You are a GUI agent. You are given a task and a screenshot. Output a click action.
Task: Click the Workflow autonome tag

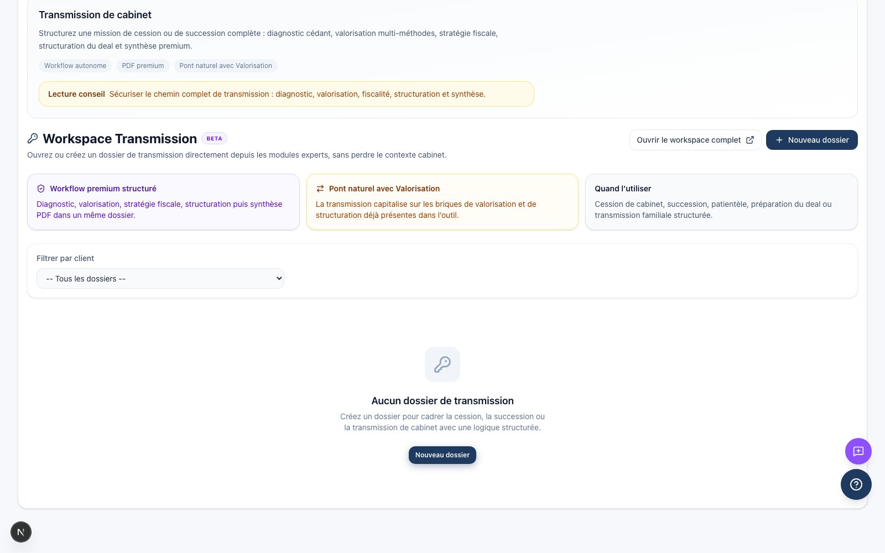click(x=75, y=66)
